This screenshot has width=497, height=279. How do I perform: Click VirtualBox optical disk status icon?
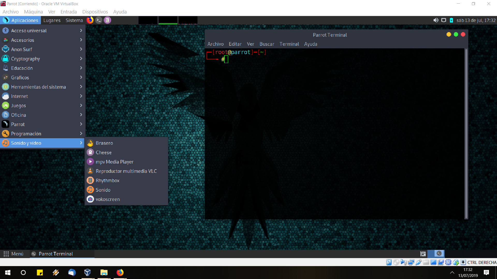click(396, 262)
